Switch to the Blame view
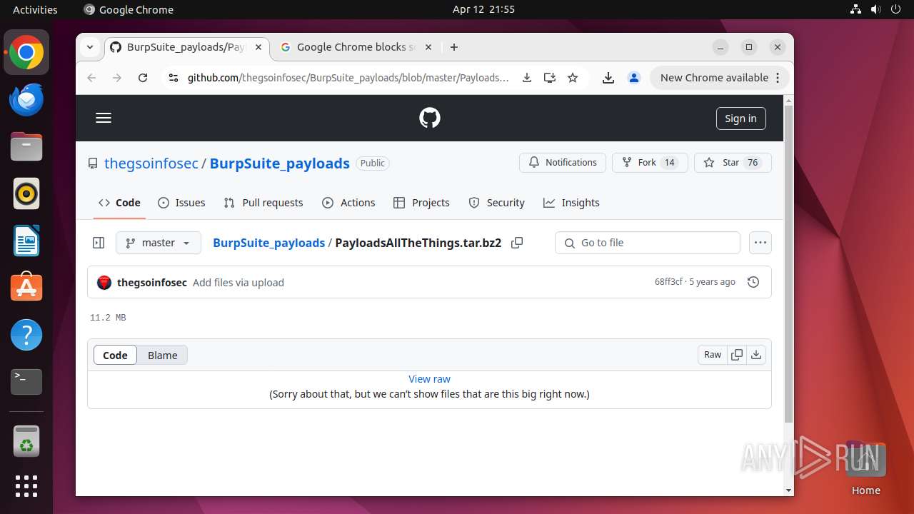The image size is (914, 514). tap(163, 355)
